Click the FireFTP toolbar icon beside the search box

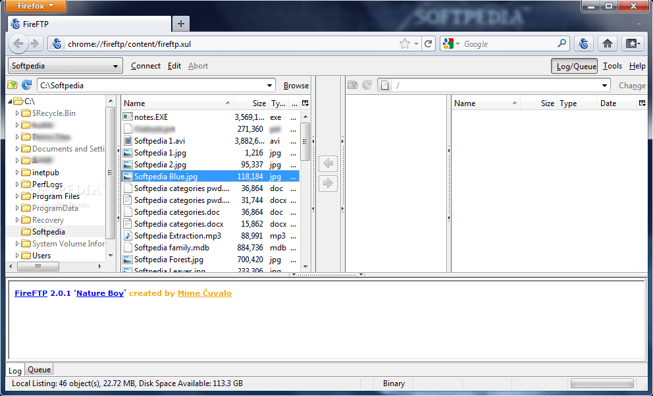click(x=583, y=43)
